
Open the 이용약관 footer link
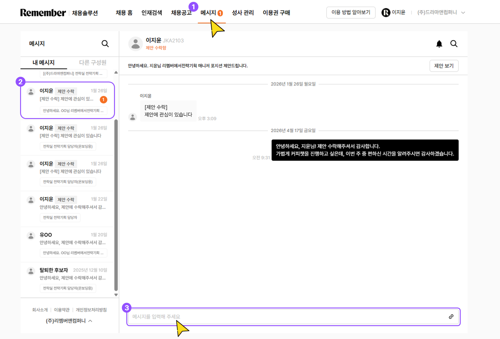(62, 310)
